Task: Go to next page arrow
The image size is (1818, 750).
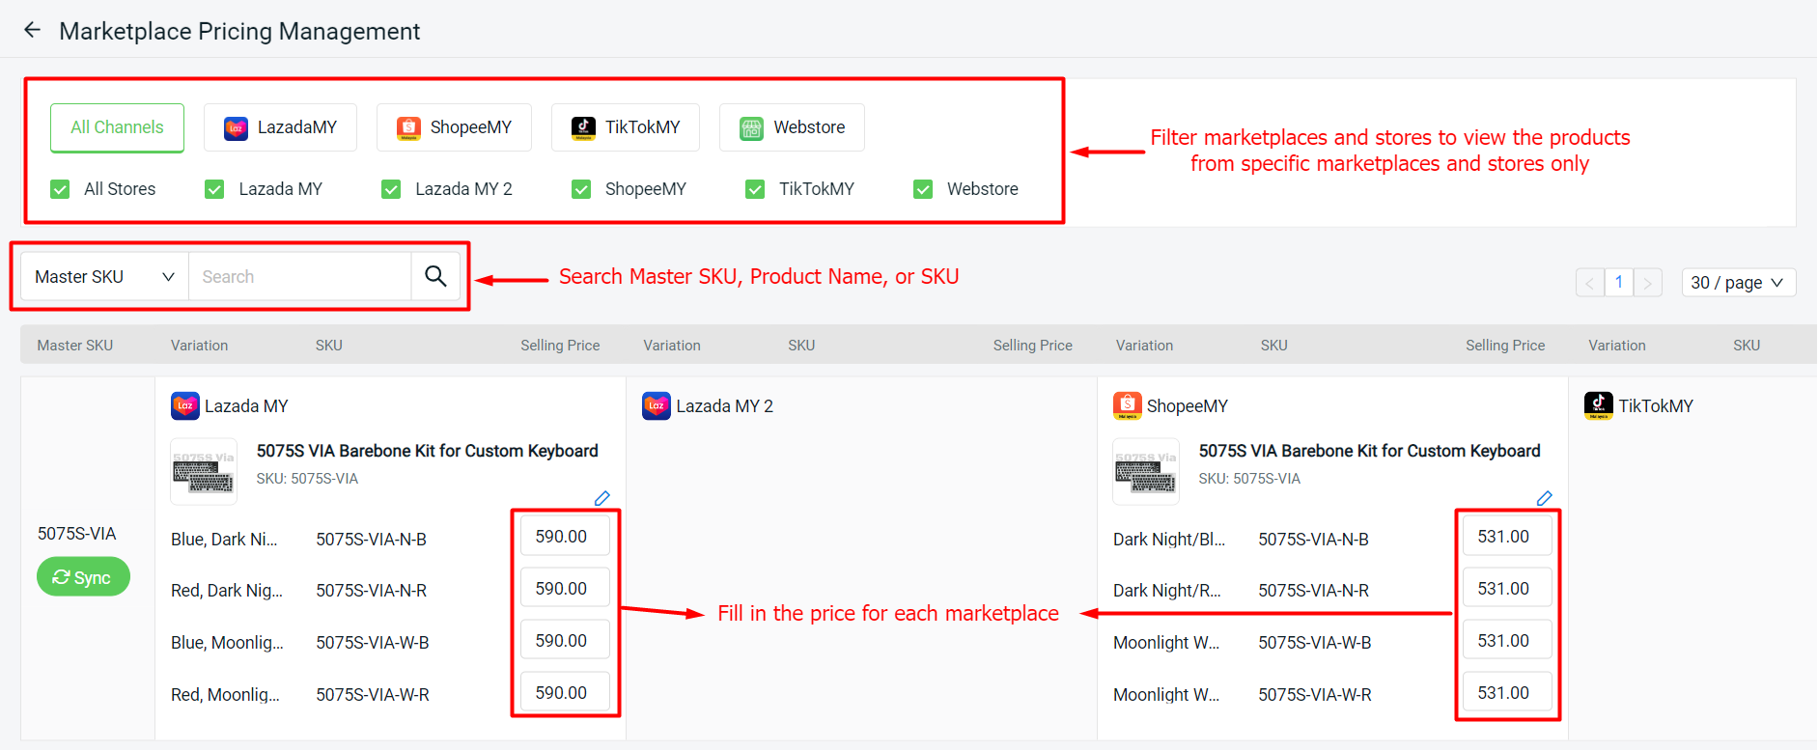Action: pyautogui.click(x=1647, y=283)
